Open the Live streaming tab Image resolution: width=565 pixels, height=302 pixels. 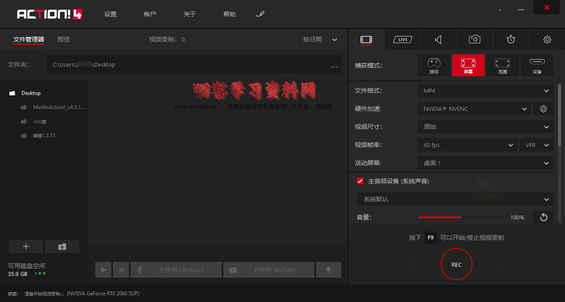coord(403,40)
